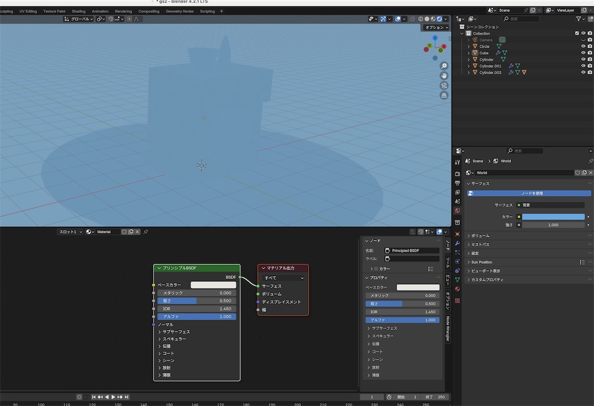Click the Sun Position presets list icon
This screenshot has width=594, height=406.
tap(582, 262)
